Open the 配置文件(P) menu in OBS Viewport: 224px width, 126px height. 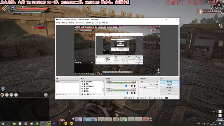80,23
